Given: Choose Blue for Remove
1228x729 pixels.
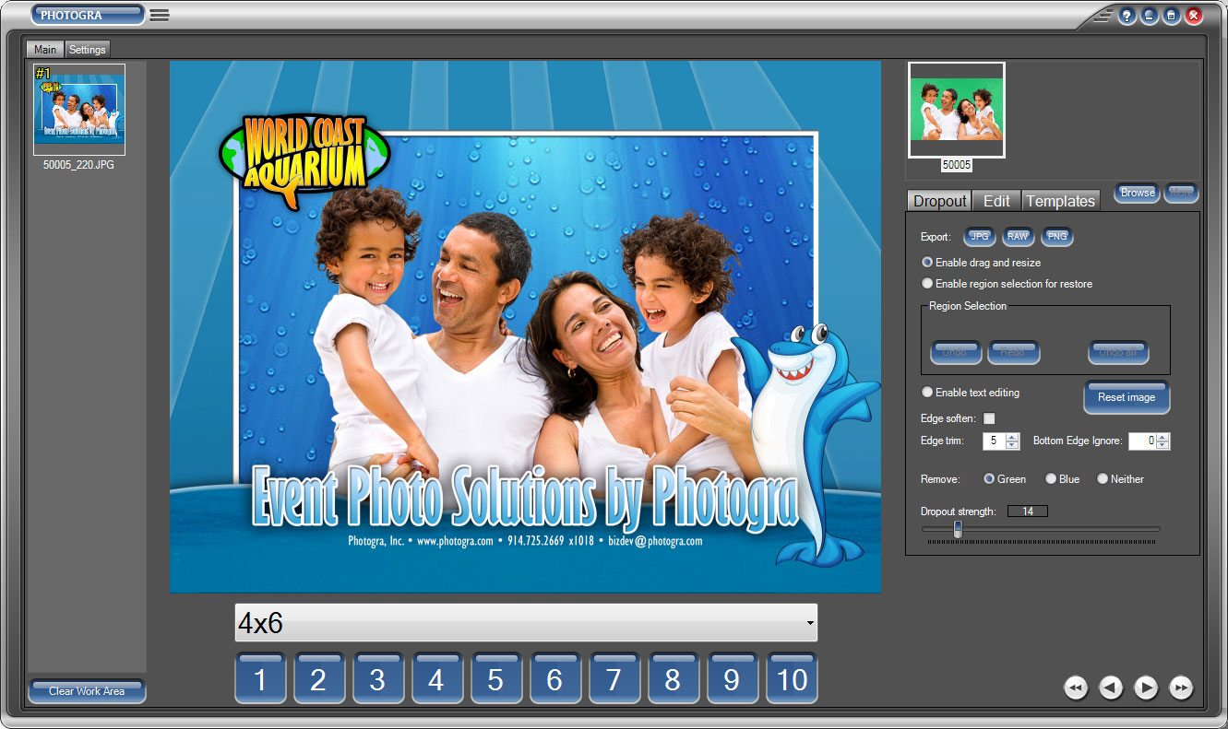Looking at the screenshot, I should coord(1062,479).
